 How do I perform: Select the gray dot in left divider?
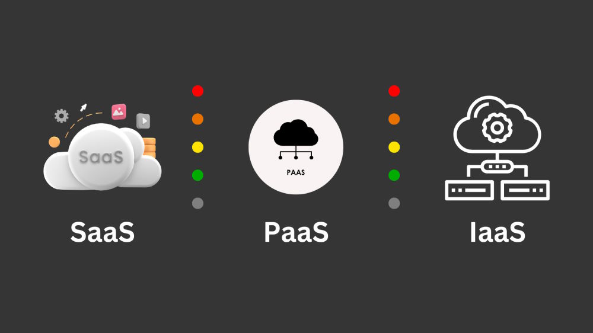tap(198, 203)
